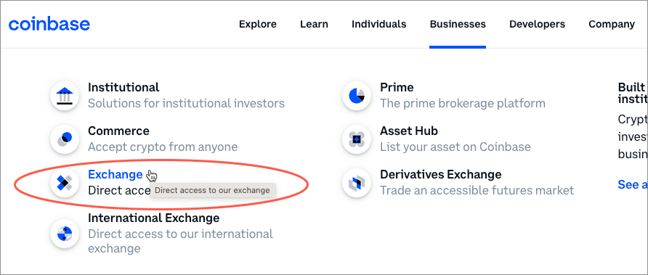Go to the Institutional solutions link
This screenshot has width=648, height=275.
(x=187, y=95)
